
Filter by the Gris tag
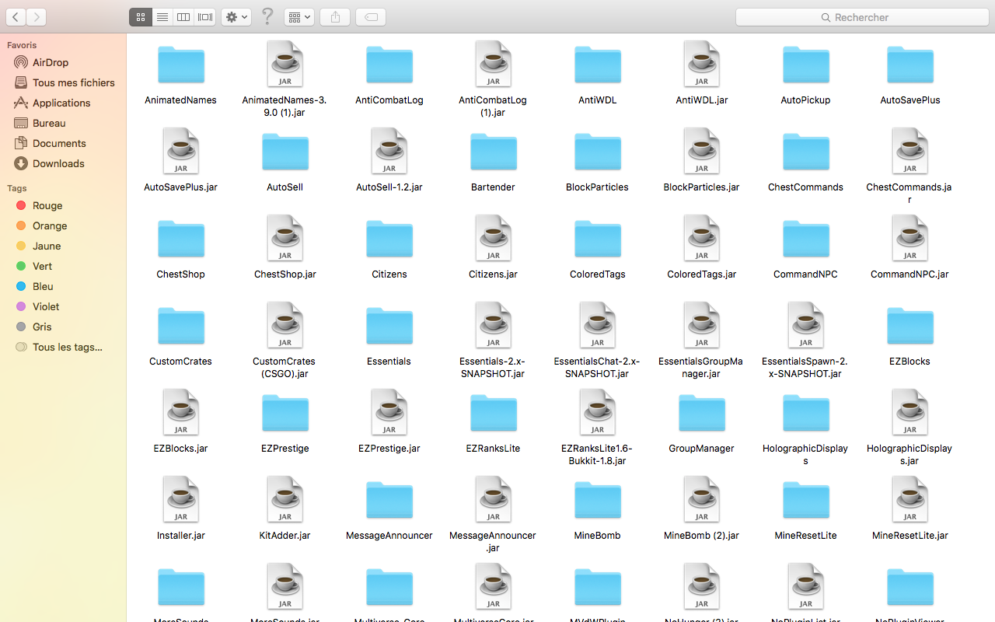(x=63, y=327)
